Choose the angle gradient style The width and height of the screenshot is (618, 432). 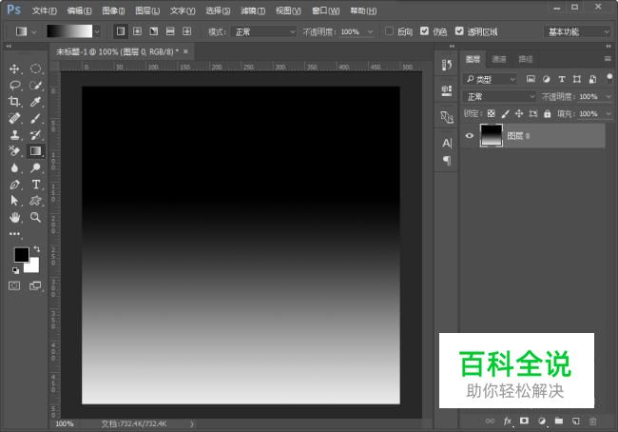click(x=154, y=31)
